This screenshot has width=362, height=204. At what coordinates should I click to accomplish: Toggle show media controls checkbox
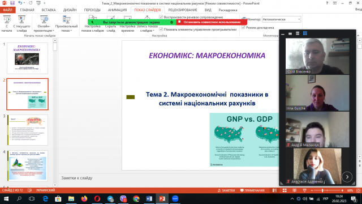pyautogui.click(x=161, y=29)
